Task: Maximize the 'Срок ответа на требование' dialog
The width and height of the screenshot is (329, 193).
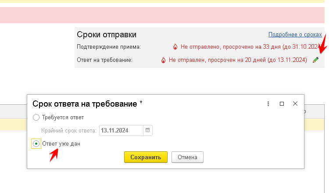Action: (282, 104)
